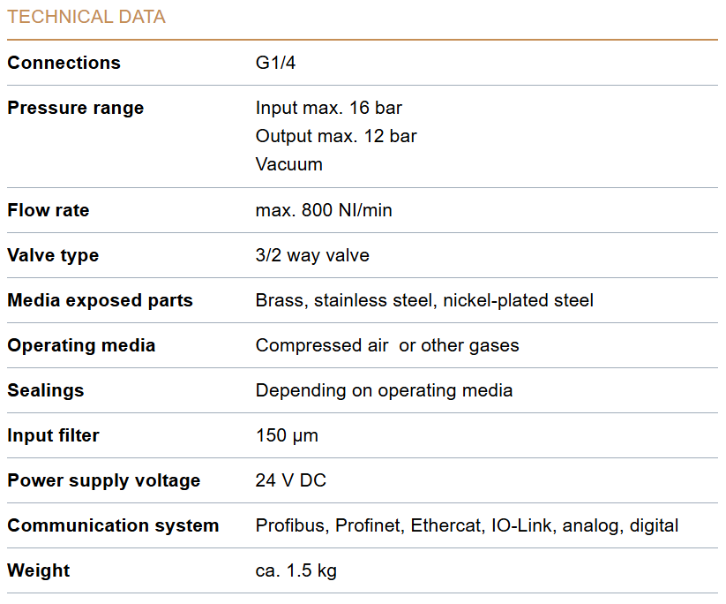Click the Valve type label
Screen dimensions: 726x604
pos(53,255)
